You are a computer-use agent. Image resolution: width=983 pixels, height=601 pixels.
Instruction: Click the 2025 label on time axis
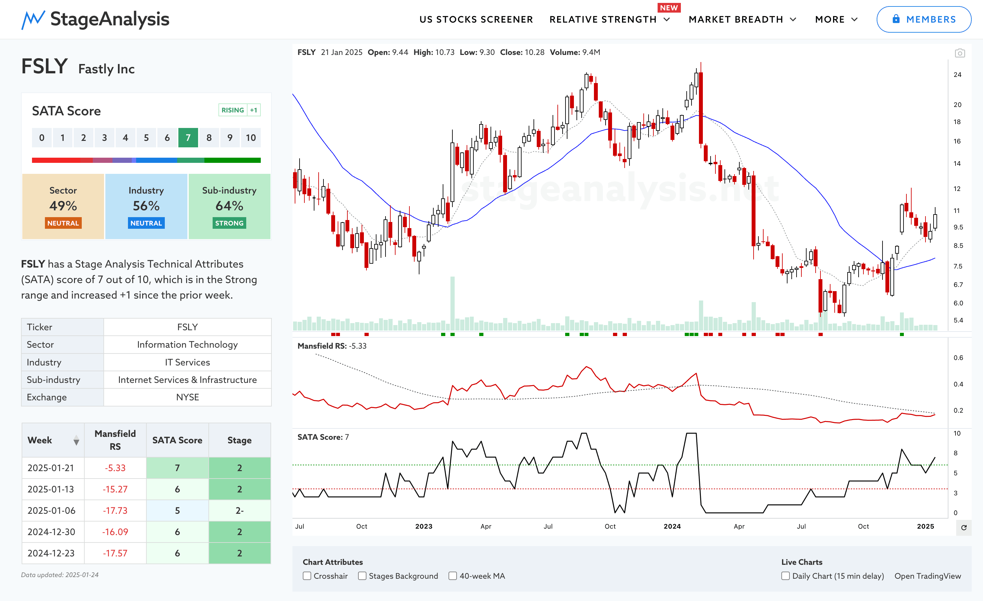pos(925,526)
